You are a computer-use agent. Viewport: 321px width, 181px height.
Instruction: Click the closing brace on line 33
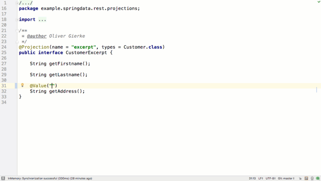(x=20, y=97)
